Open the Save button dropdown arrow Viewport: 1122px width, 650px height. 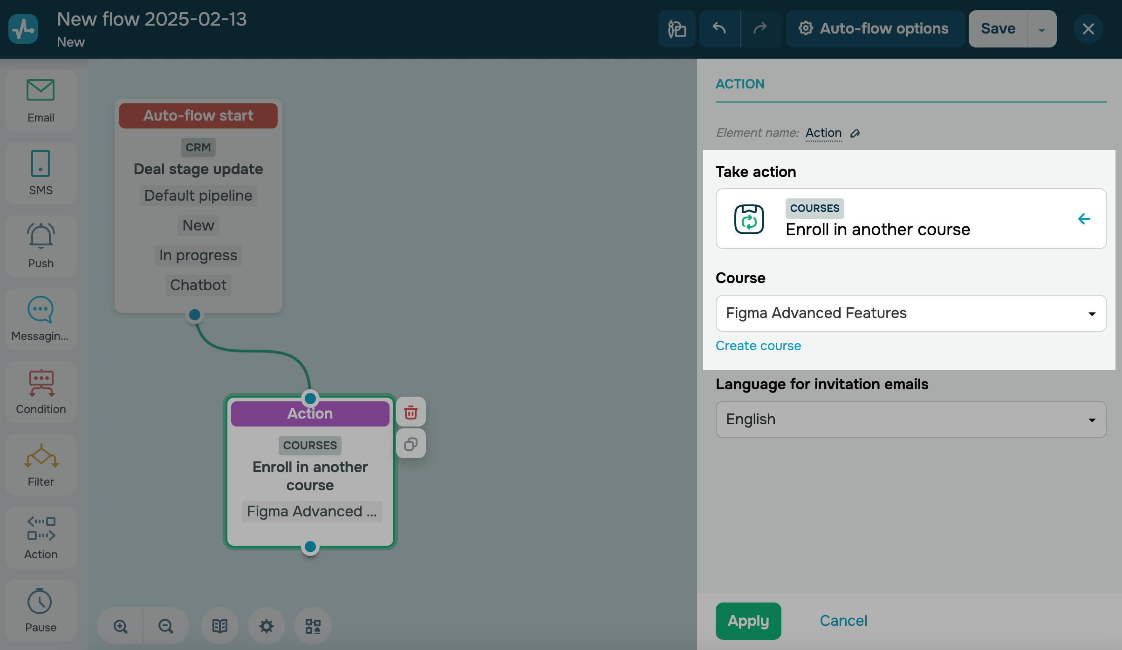(1041, 29)
